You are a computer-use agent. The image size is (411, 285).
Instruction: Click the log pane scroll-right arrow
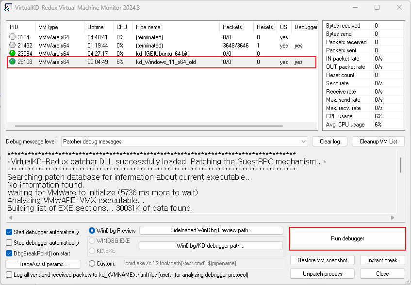point(393,218)
